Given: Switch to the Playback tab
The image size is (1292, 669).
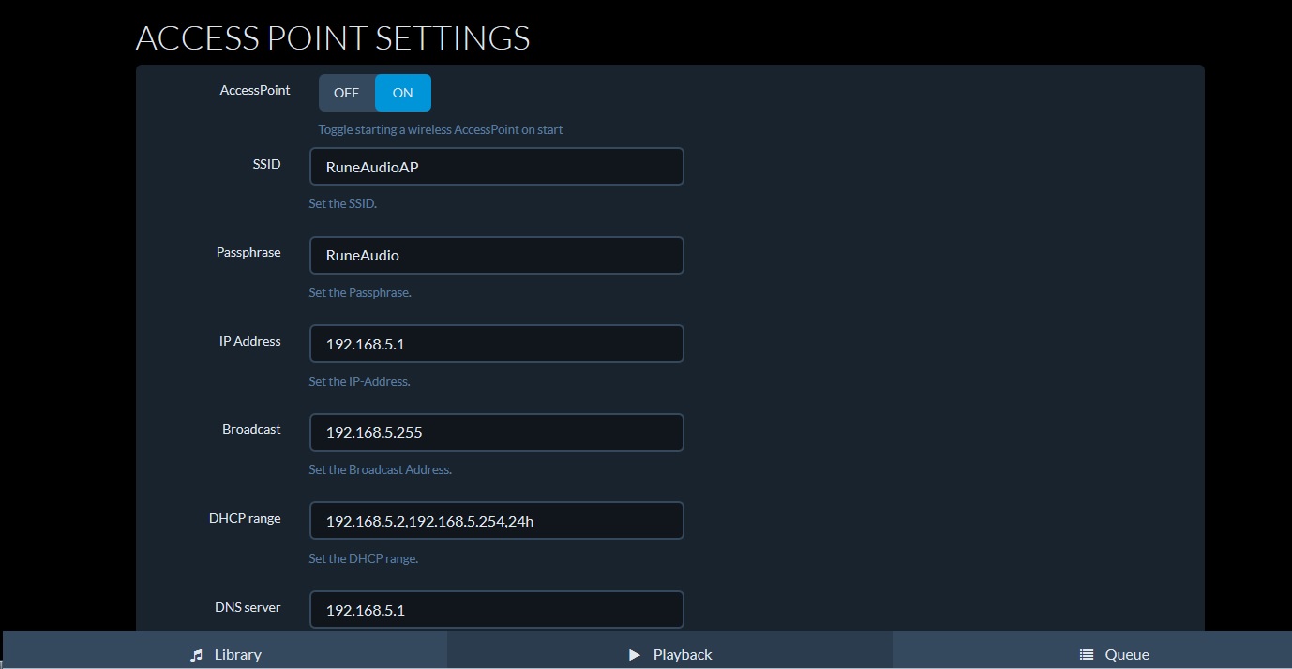Looking at the screenshot, I should coord(669,654).
